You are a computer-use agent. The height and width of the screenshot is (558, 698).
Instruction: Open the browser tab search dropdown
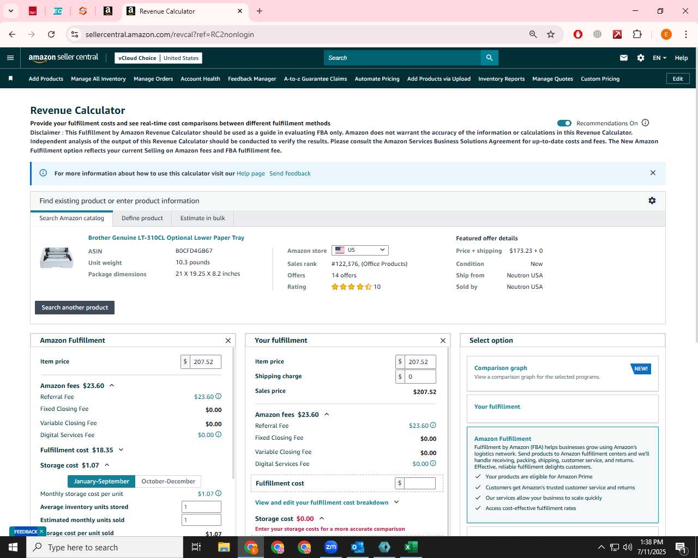click(x=10, y=11)
